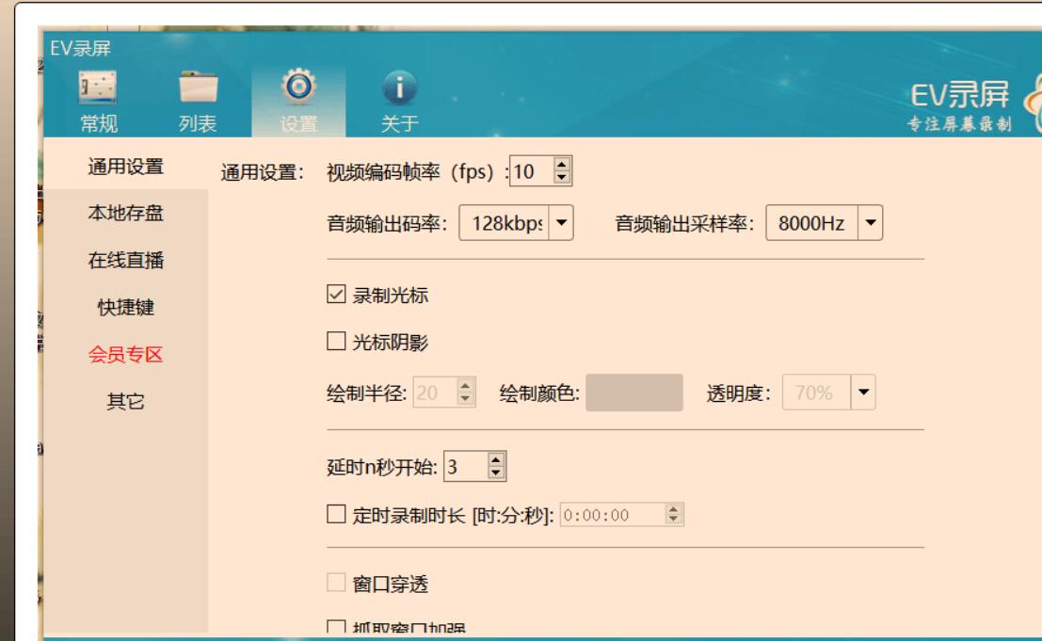Click the 绘制半径 value field
1042x641 pixels.
[435, 393]
